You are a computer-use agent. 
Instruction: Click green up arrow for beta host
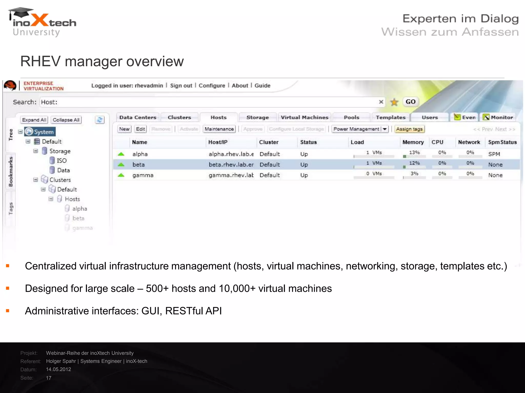click(x=121, y=165)
